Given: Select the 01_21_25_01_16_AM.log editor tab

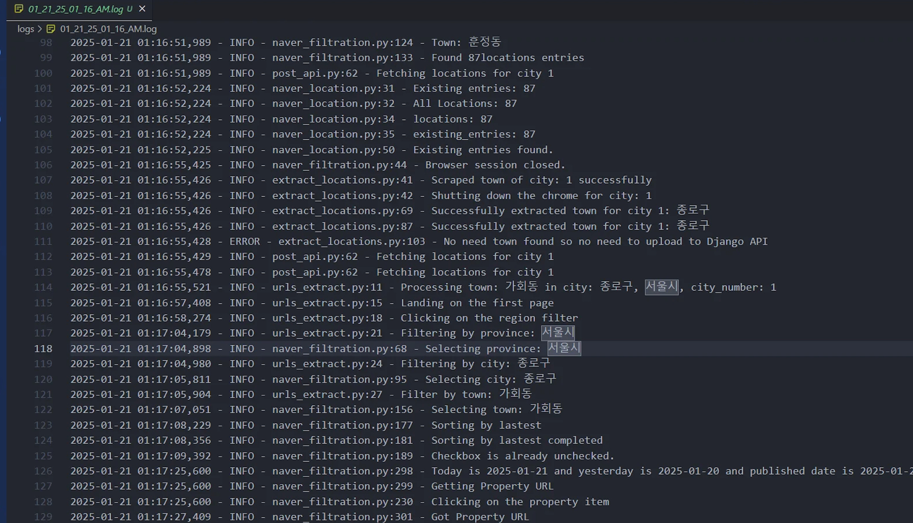Looking at the screenshot, I should click(x=75, y=9).
